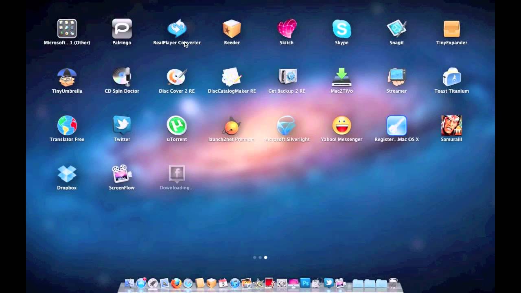Screen dimensions: 521x293
Task: Launch DiscCatalogMaker RE
Action: click(232, 77)
